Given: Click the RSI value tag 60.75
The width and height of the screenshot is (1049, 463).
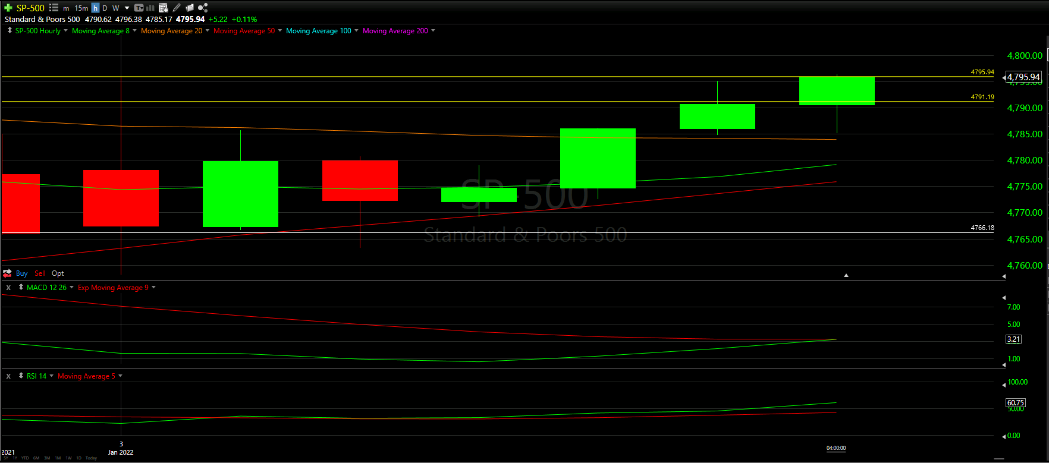Looking at the screenshot, I should click(x=1015, y=402).
